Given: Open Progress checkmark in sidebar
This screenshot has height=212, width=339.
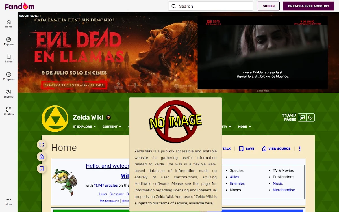Looking at the screenshot, I should point(9,76).
